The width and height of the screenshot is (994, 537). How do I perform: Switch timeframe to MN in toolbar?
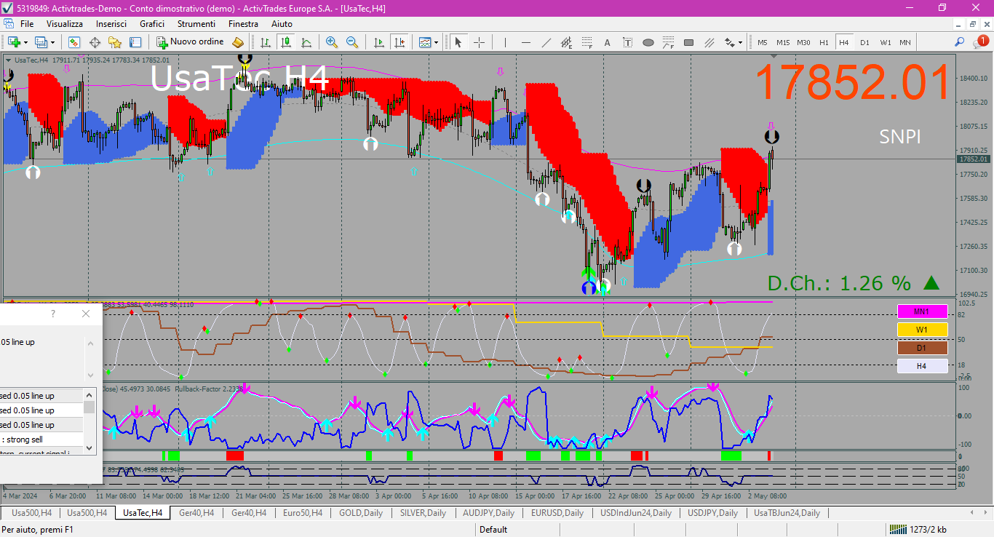click(905, 42)
